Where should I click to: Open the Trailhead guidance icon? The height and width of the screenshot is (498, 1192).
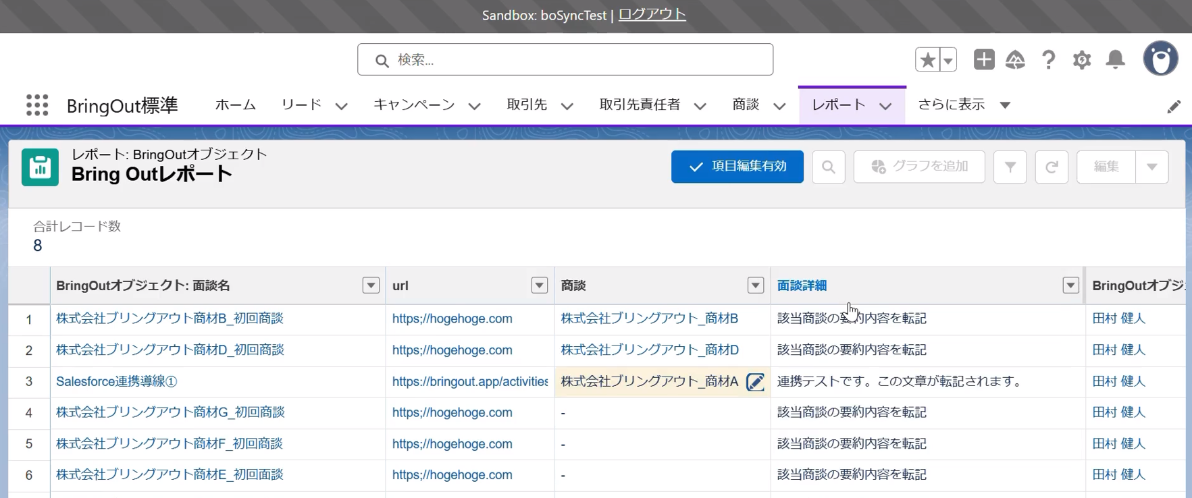pyautogui.click(x=1015, y=59)
